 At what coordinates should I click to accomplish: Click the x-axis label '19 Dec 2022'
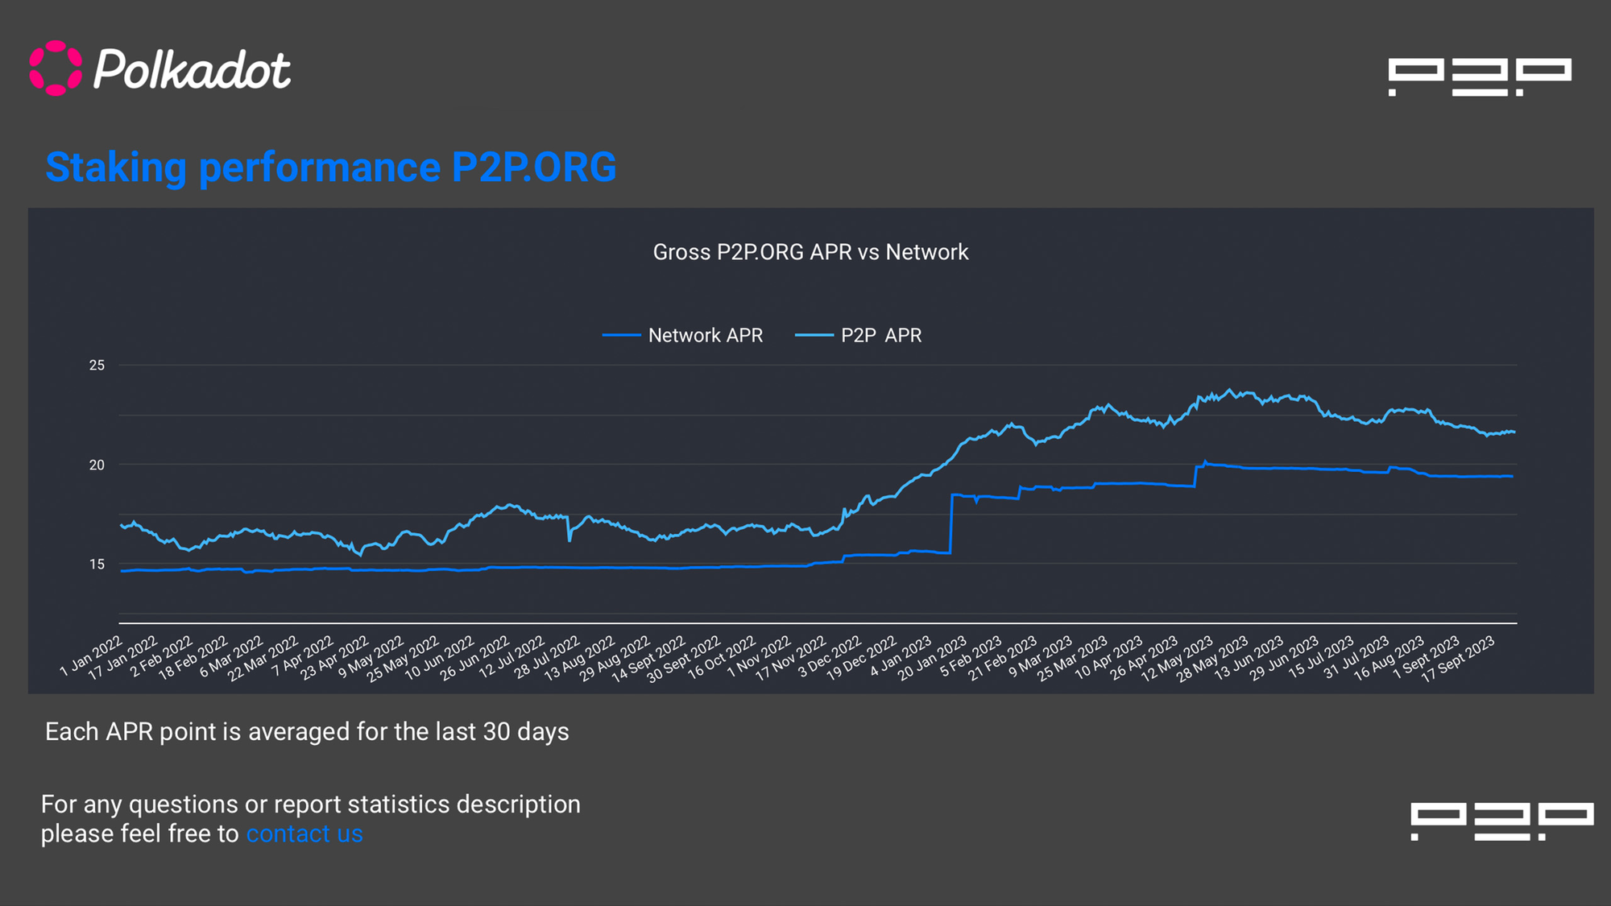click(861, 658)
